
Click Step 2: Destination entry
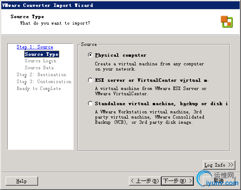pos(42,74)
